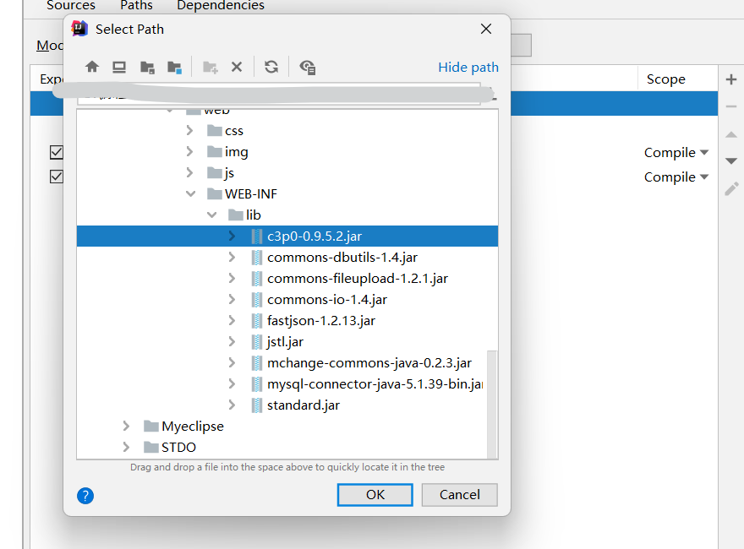The width and height of the screenshot is (744, 549).
Task: Click the Hide path link
Action: pos(468,67)
